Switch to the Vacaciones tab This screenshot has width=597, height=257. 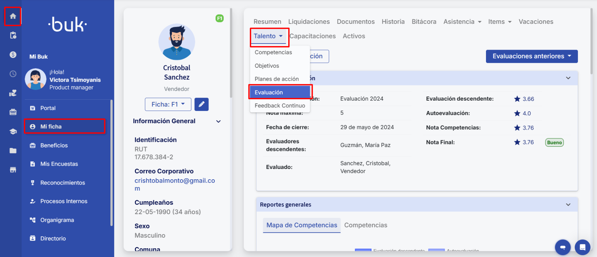(x=536, y=22)
